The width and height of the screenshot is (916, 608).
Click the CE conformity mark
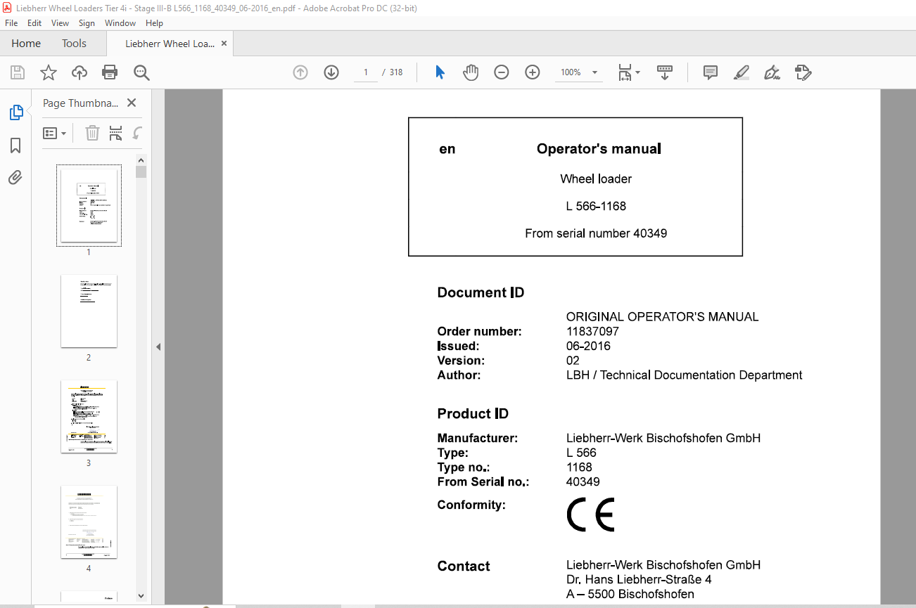pos(591,515)
